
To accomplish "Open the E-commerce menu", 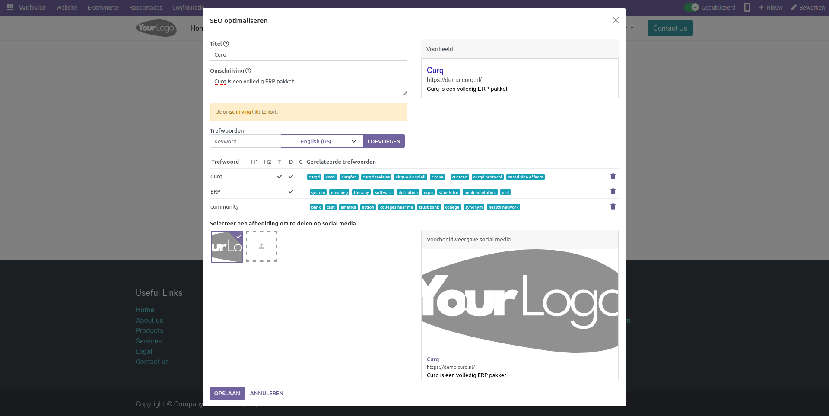I will pyautogui.click(x=103, y=7).
